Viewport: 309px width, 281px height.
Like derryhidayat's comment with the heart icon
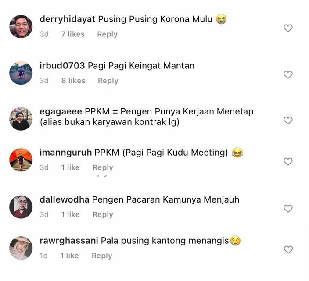tap(288, 28)
